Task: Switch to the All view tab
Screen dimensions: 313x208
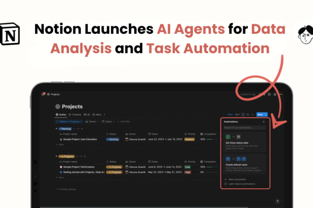Action: (x=87, y=114)
